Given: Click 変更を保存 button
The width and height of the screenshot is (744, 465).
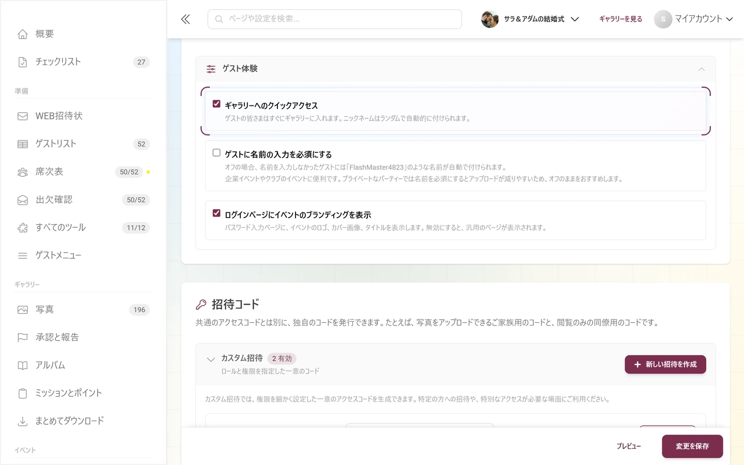Looking at the screenshot, I should [x=692, y=446].
